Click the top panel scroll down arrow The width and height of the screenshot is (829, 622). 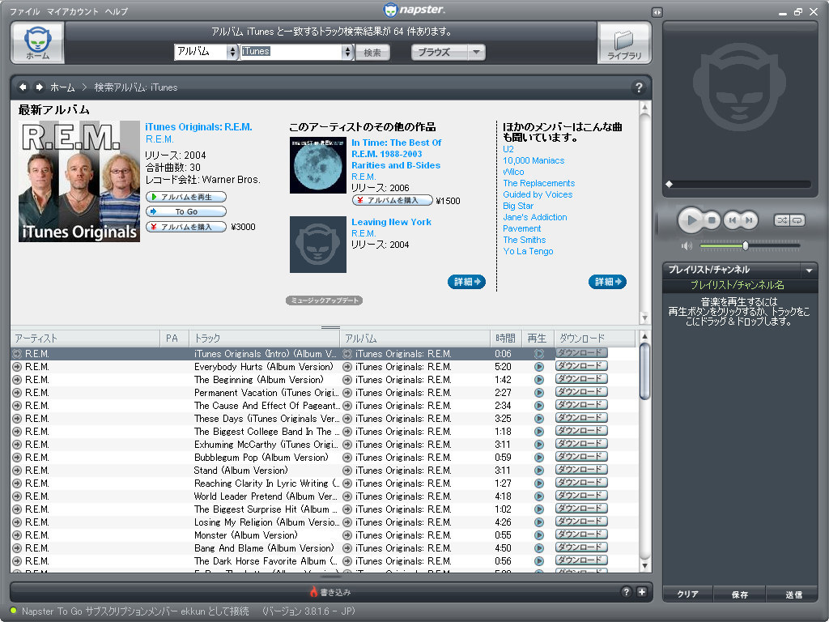[x=644, y=317]
